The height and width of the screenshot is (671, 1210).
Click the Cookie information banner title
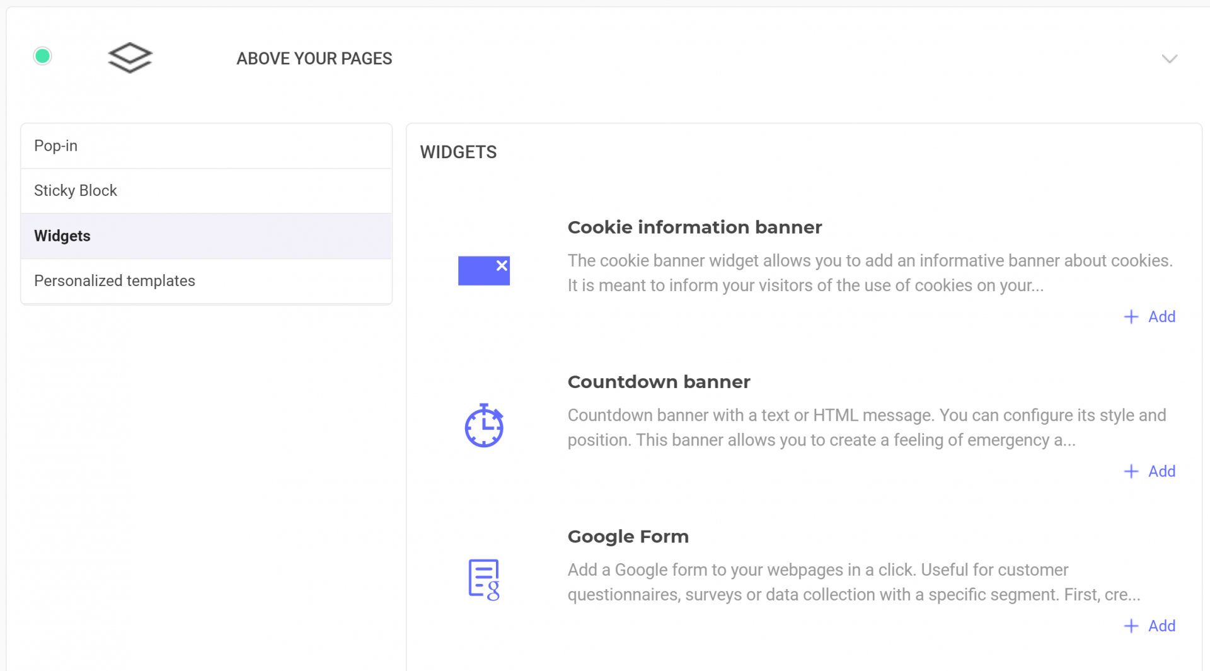pyautogui.click(x=694, y=227)
